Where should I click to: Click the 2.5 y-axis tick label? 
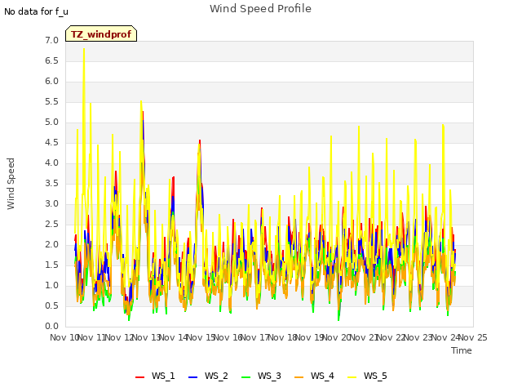51,225
